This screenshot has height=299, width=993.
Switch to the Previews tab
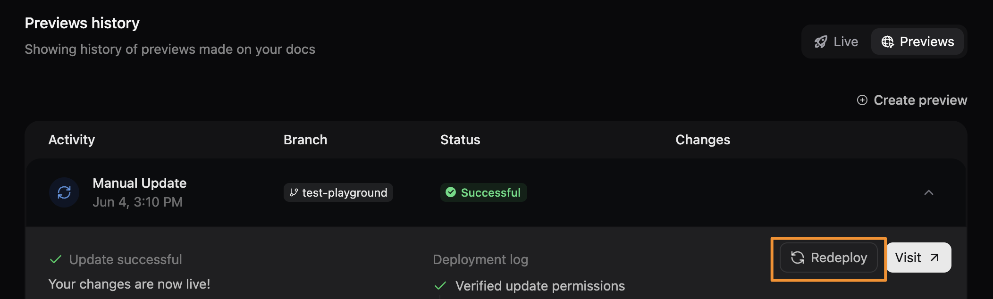pos(917,42)
